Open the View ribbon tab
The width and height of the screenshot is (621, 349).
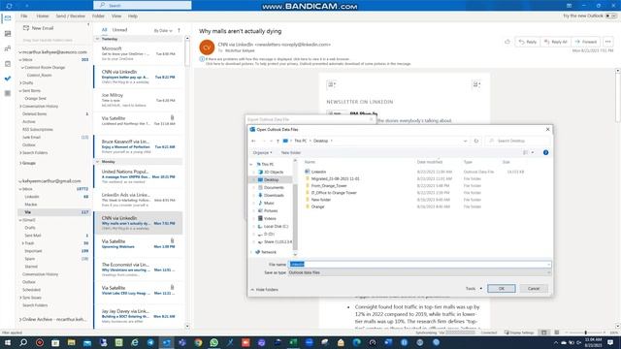[116, 16]
